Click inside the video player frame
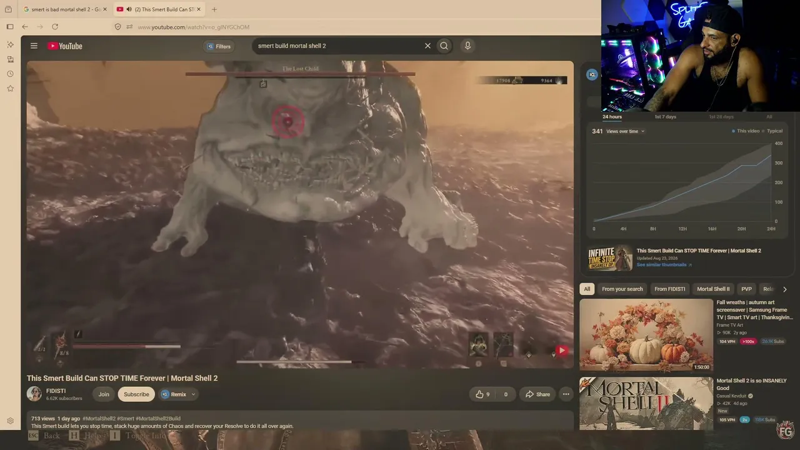The width and height of the screenshot is (800, 450). pyautogui.click(x=300, y=214)
